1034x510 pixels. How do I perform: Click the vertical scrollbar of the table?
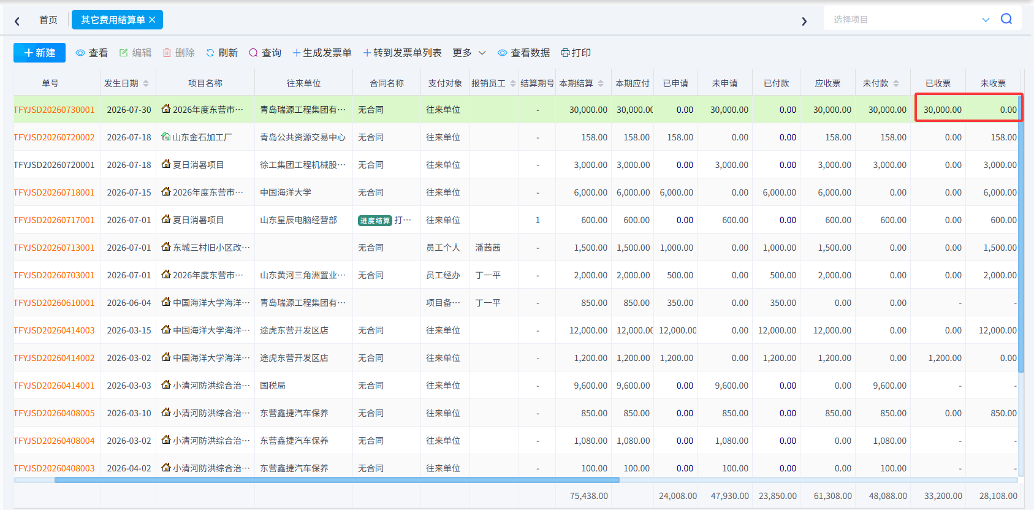1021,233
